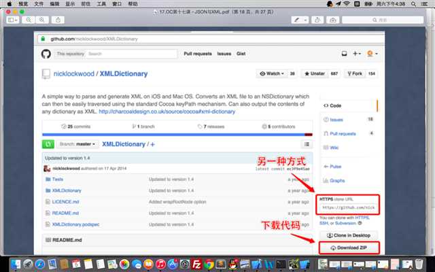Viewport: 435px width, 272px height.
Task: Click the nicklockwood owner link
Action: [x=74, y=74]
